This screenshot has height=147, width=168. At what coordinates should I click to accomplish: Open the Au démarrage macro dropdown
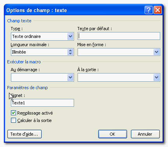click(70, 77)
